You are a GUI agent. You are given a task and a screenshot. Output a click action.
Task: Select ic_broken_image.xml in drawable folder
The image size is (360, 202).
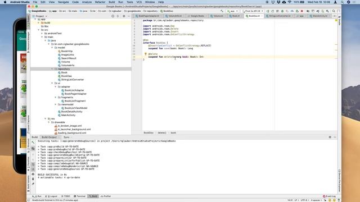pyautogui.click(x=70, y=126)
